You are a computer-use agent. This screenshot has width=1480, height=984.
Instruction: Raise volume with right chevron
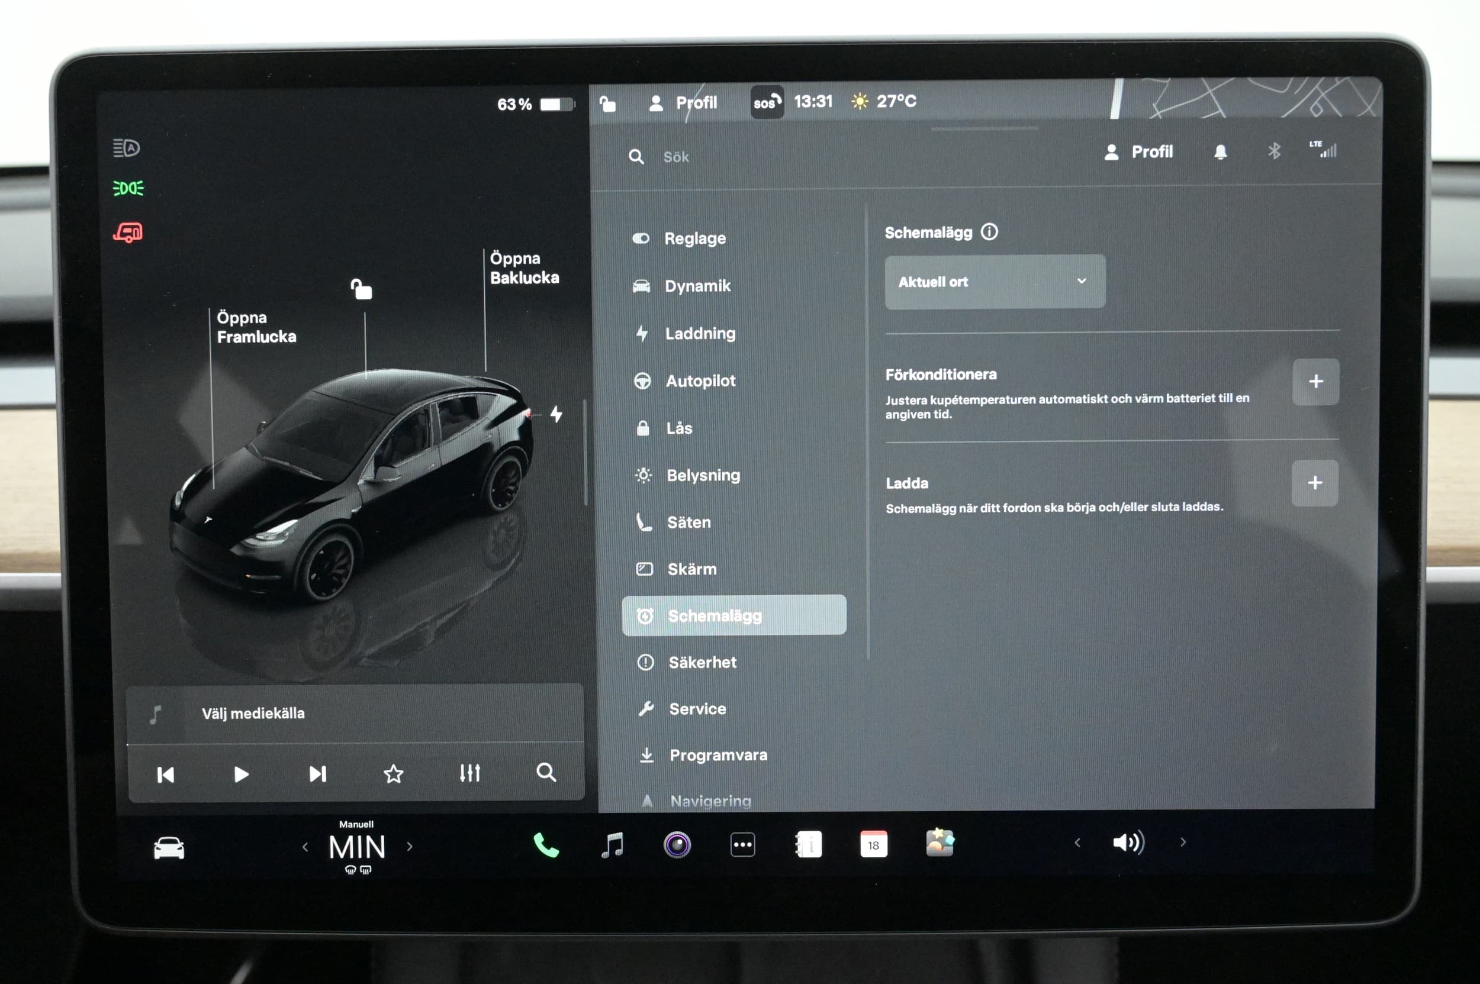[x=1183, y=842]
